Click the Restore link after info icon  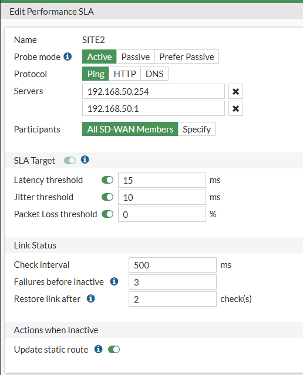pyautogui.click(x=90, y=298)
